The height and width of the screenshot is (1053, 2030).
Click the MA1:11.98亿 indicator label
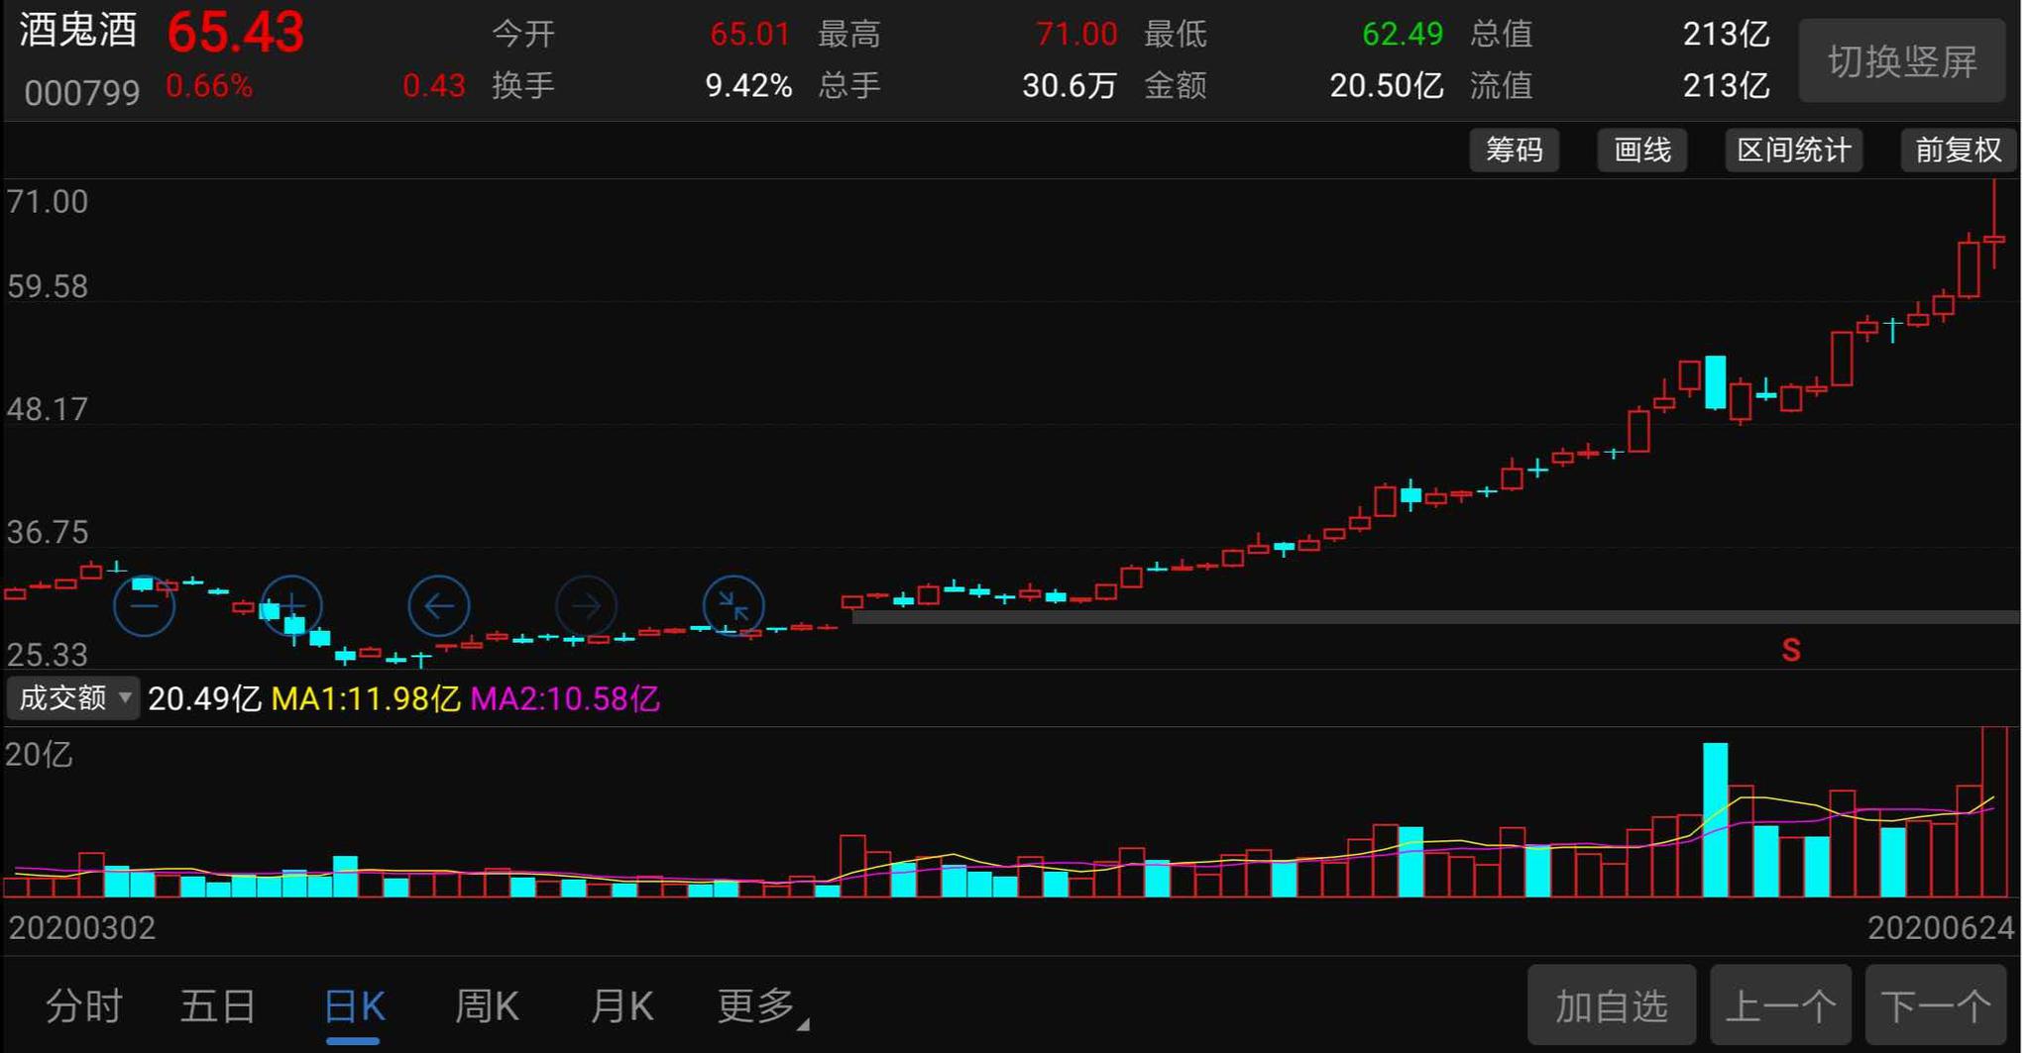pyautogui.click(x=366, y=699)
